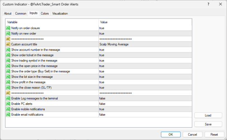Click the Value column header
The image size is (227, 140).
pyautogui.click(x=145, y=22)
